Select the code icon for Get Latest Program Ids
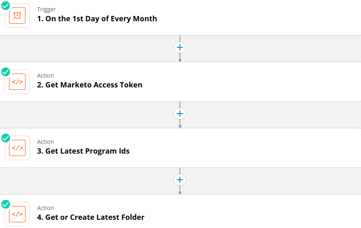This screenshot has width=361, height=228. tap(17, 148)
